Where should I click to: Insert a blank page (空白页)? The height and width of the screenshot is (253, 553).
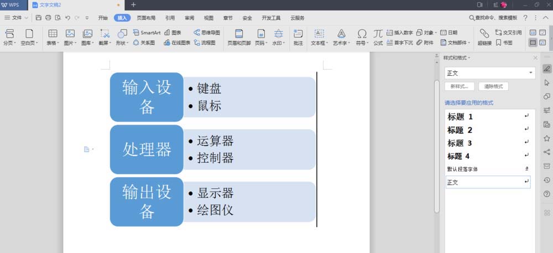(29, 38)
